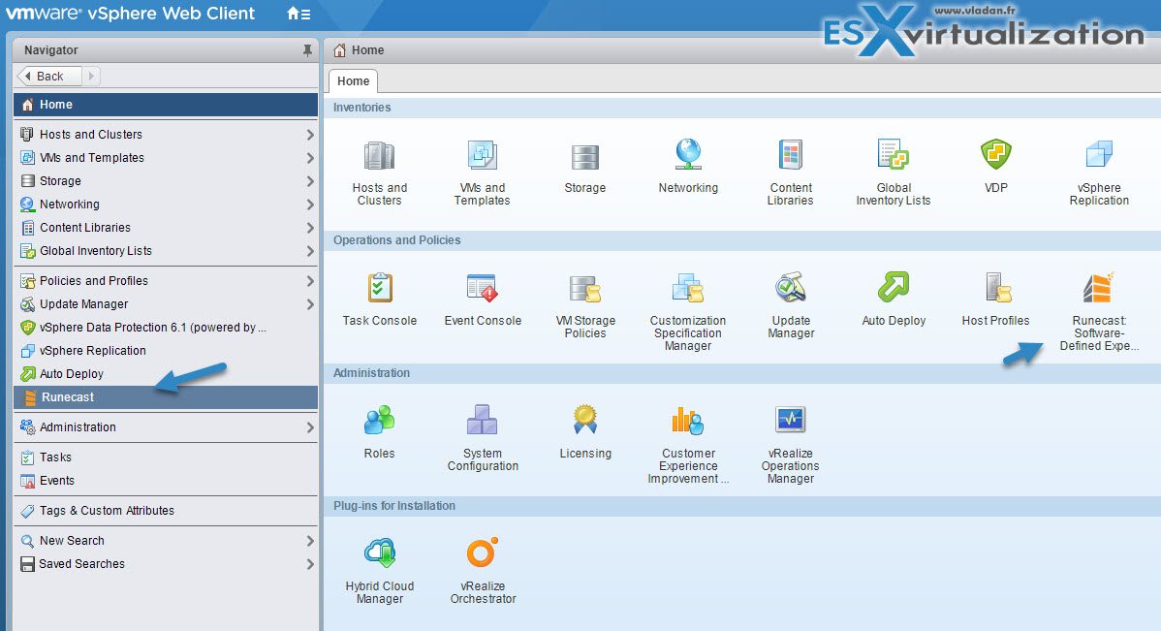Pin the Navigator panel
Viewport: 1161px width, 631px height.
307,50
